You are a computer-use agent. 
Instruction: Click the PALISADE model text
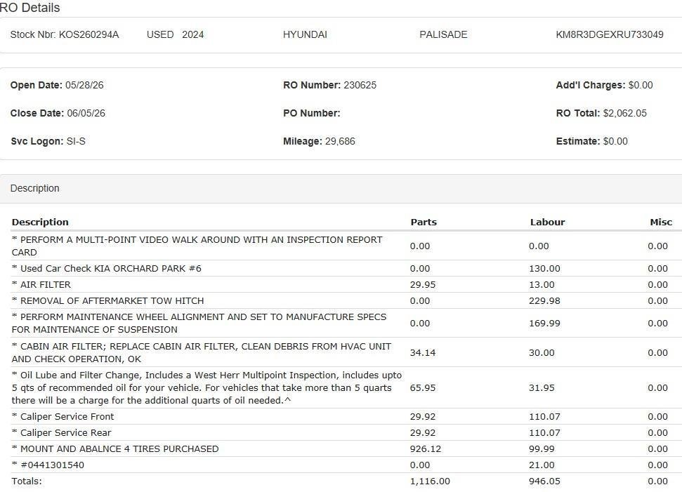point(443,35)
